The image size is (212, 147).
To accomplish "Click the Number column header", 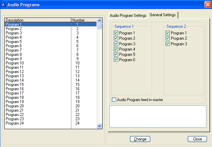I will (84, 20).
